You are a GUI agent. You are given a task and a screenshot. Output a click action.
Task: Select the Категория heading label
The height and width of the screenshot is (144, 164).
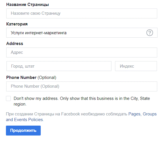(17, 24)
